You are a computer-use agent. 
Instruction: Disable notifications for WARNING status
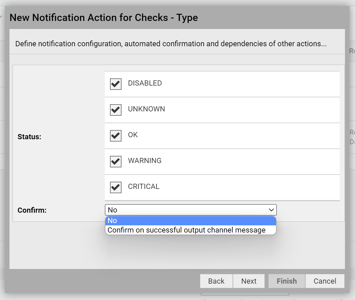coord(115,161)
